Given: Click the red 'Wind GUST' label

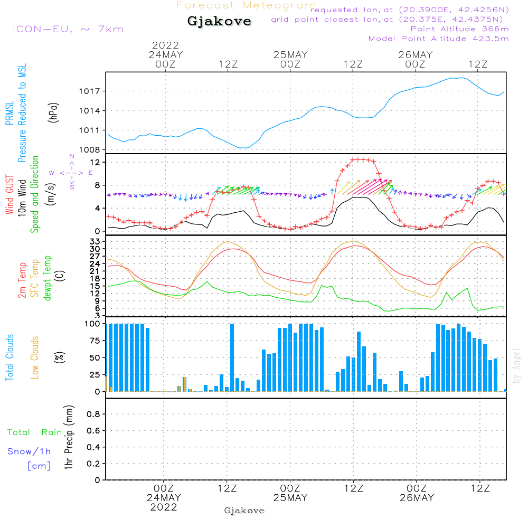Looking at the screenshot, I should click(x=10, y=195).
